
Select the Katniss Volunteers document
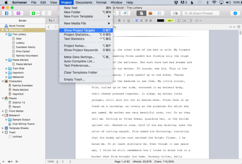point(27,56)
